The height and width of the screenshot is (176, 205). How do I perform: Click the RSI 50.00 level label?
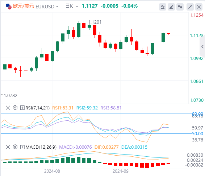[197, 134]
